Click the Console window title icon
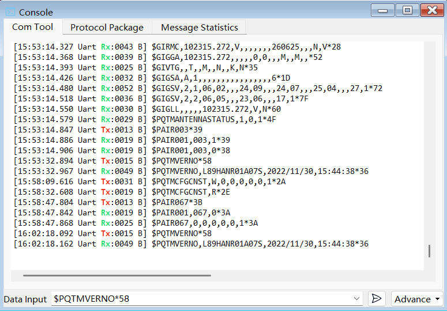Viewport: 447px width, 311px height. pos(10,12)
